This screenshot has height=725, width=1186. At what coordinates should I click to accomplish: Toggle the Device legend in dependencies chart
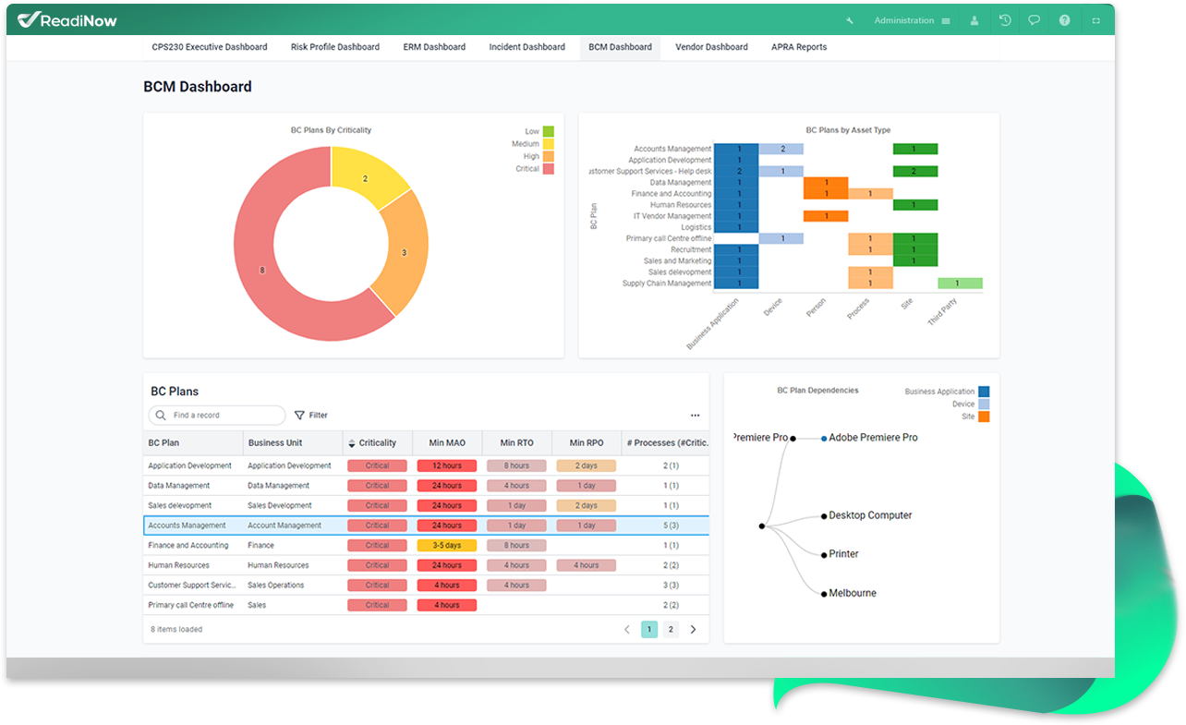coord(984,405)
